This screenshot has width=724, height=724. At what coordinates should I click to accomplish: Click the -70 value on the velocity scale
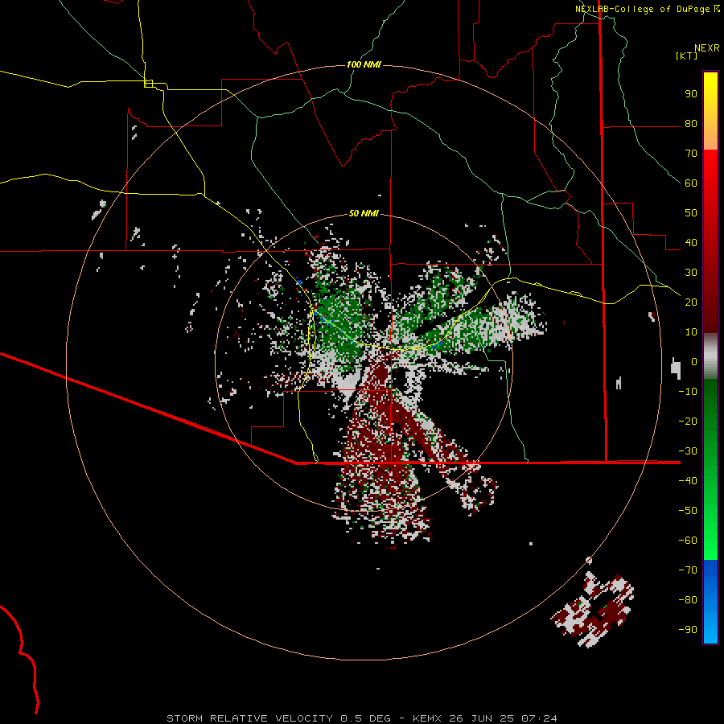coord(688,570)
